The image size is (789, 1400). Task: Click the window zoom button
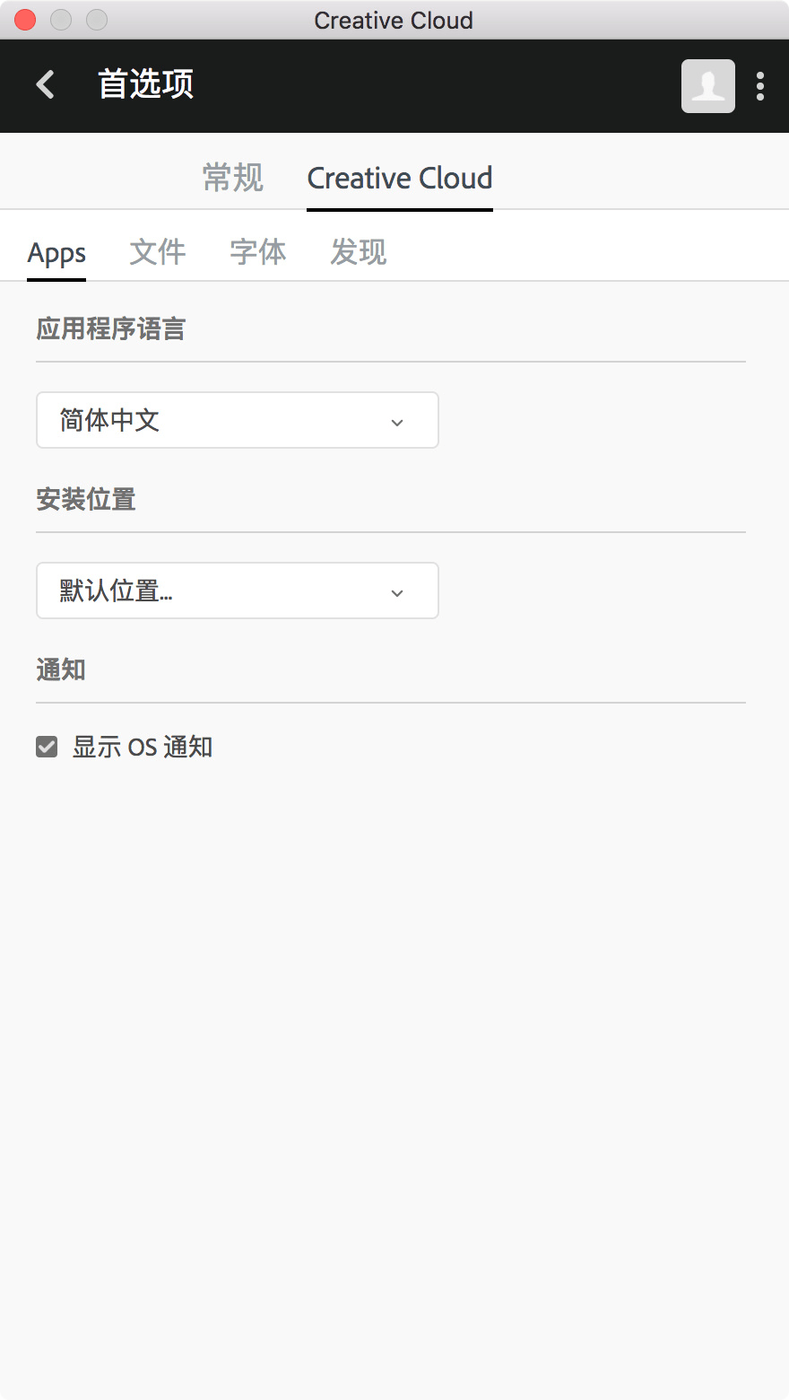pyautogui.click(x=97, y=20)
